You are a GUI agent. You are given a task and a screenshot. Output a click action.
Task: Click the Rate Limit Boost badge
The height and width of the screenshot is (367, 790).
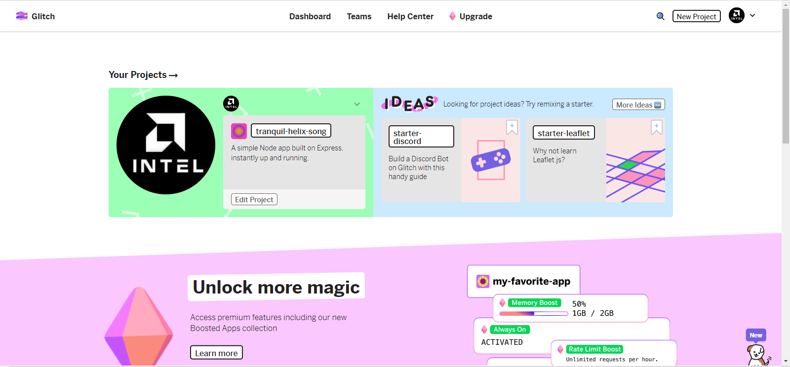point(594,349)
